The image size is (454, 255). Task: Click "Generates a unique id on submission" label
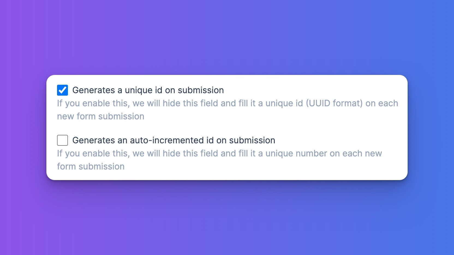pyautogui.click(x=148, y=90)
